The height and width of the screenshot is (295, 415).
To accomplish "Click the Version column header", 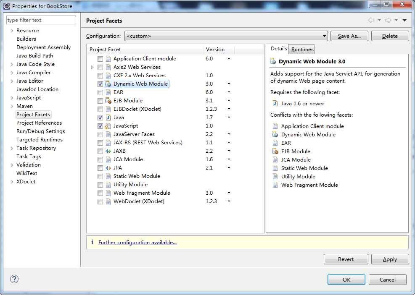I will 219,50.
